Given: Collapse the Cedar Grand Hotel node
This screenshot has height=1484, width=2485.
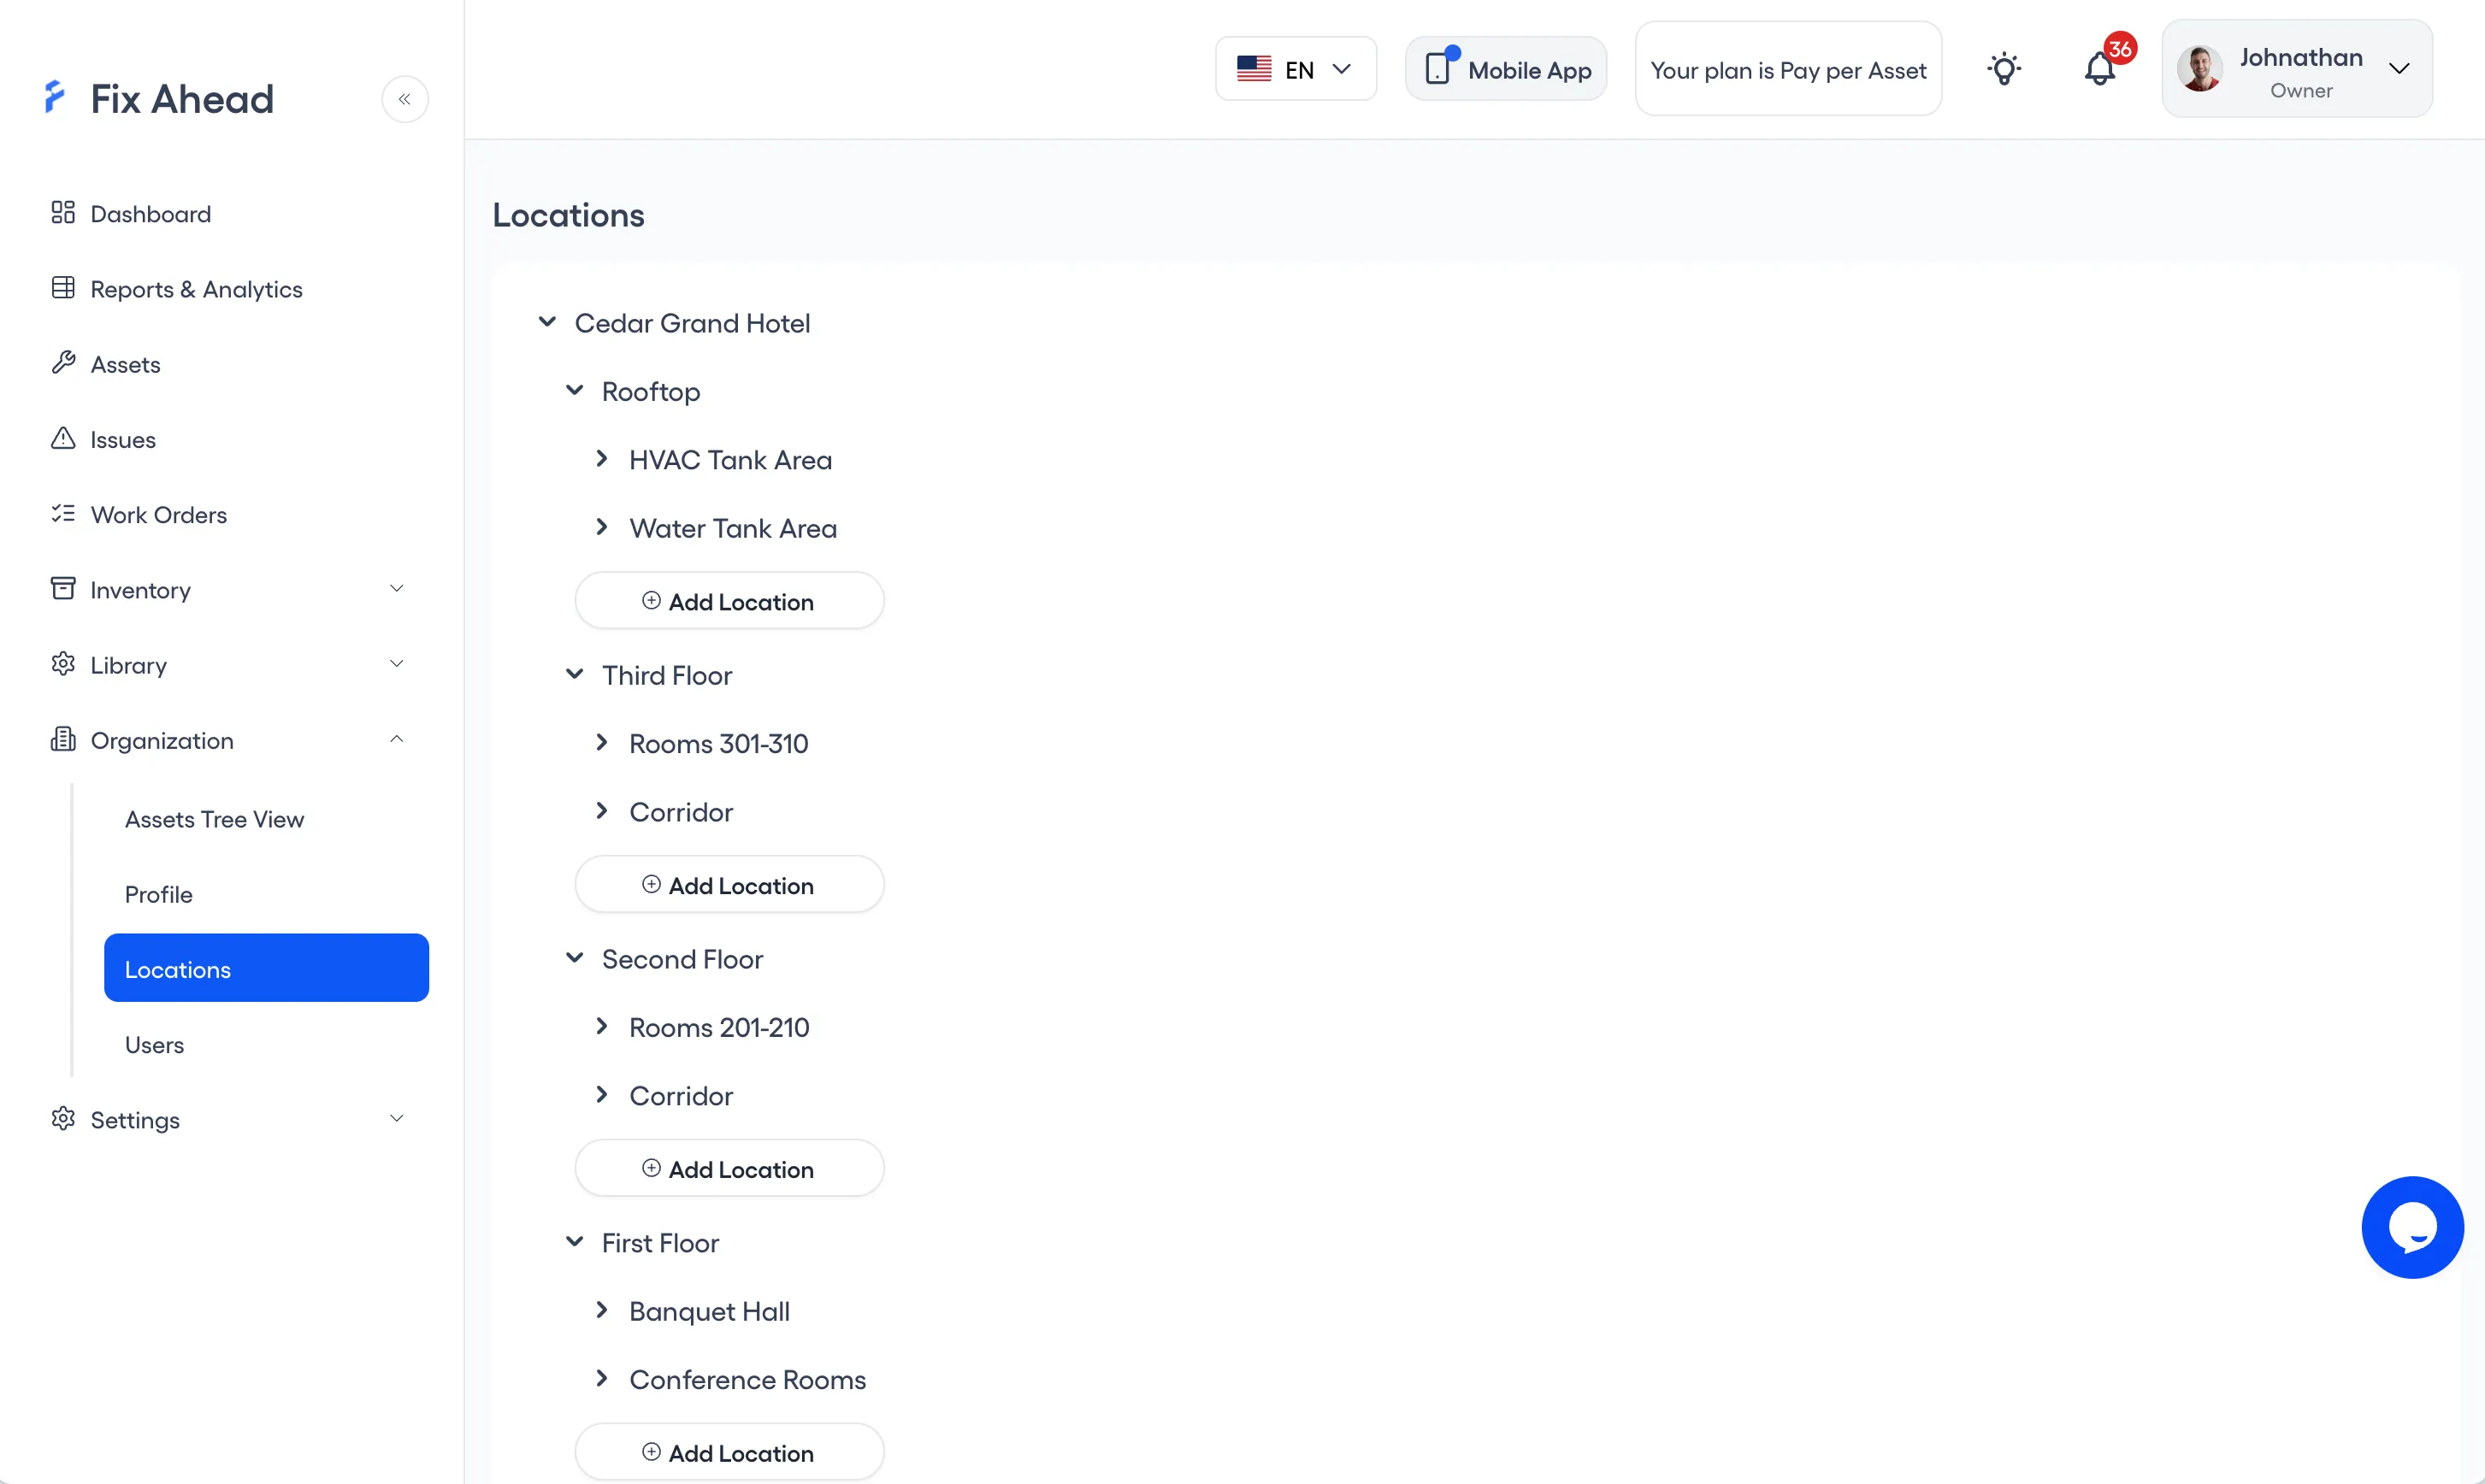Looking at the screenshot, I should [x=547, y=322].
